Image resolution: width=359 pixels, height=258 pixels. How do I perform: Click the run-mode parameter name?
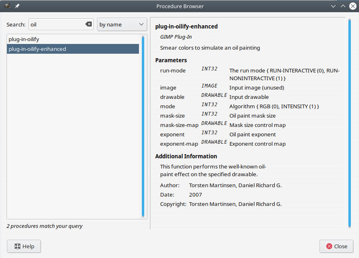(x=173, y=71)
